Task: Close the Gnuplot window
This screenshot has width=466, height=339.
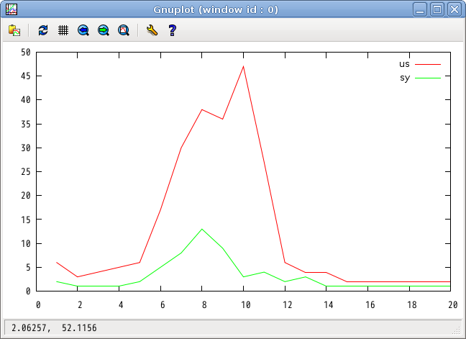Action: (x=454, y=9)
